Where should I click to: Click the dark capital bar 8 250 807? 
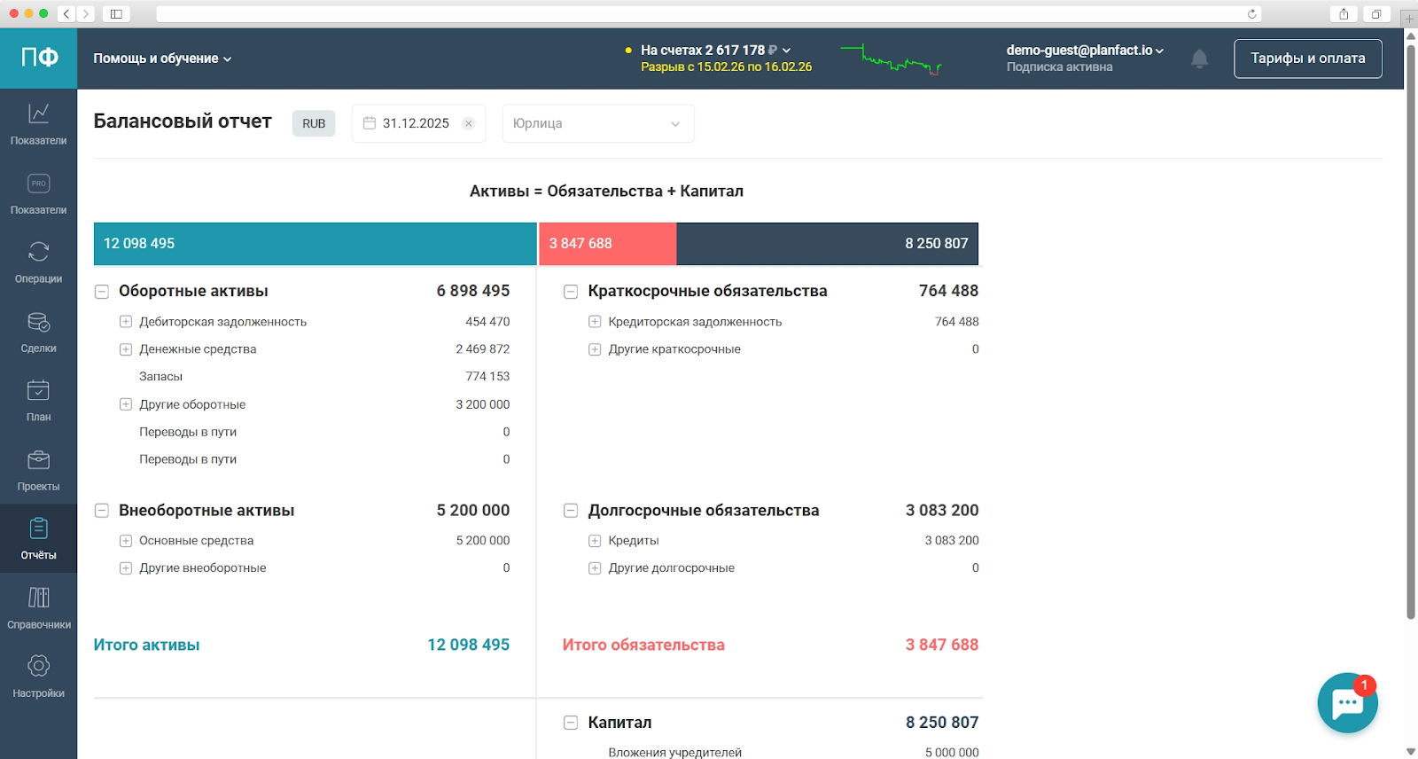[827, 244]
